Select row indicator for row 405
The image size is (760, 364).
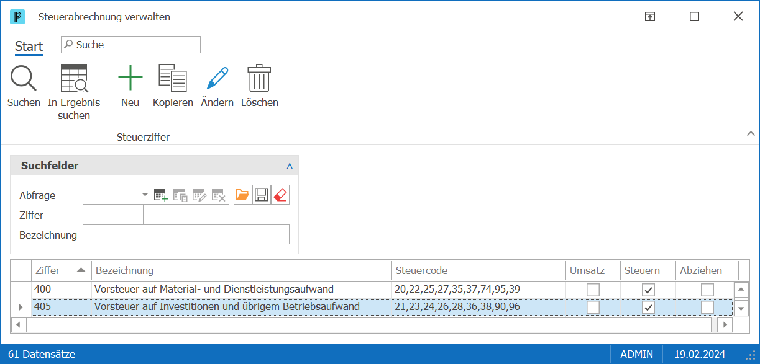(x=21, y=307)
